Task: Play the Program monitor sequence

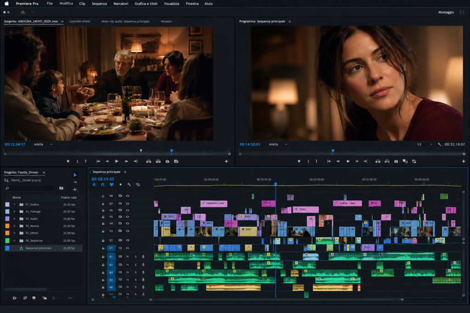Action: (x=348, y=161)
